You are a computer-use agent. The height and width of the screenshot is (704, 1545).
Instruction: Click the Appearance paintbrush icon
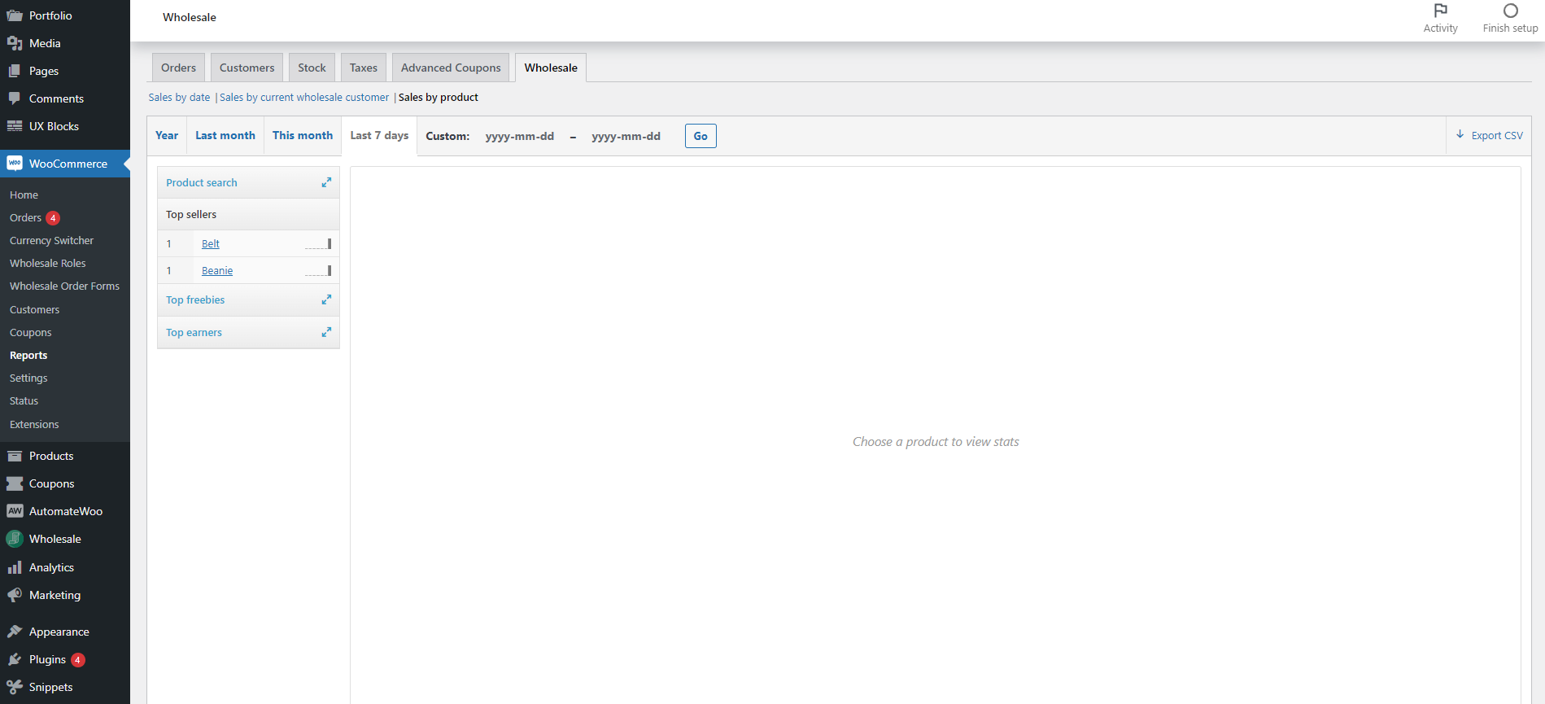click(15, 632)
